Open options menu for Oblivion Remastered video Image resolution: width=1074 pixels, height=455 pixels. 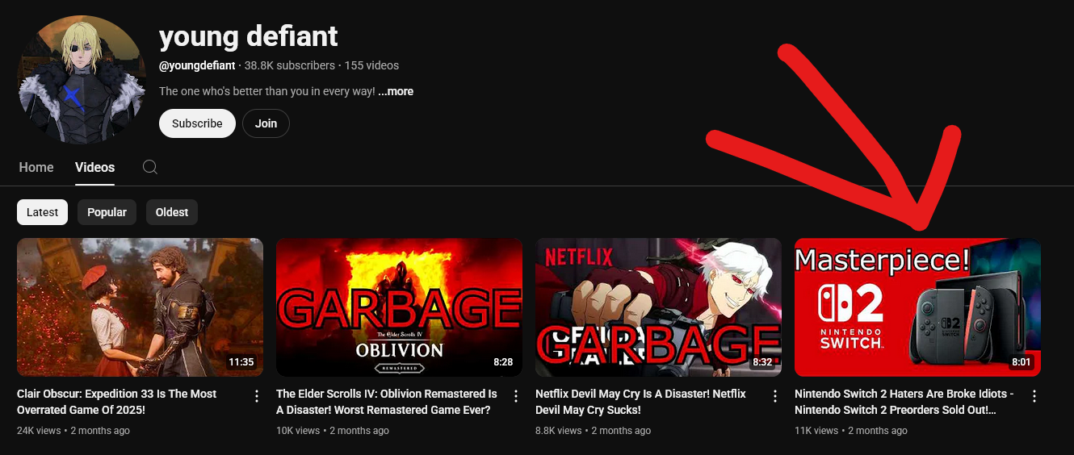click(516, 396)
